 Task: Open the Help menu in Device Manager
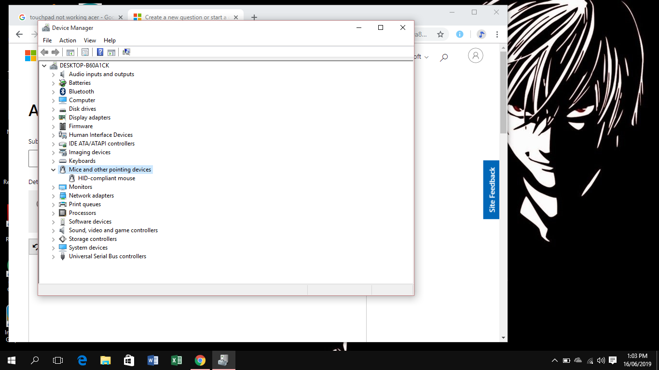pyautogui.click(x=110, y=40)
